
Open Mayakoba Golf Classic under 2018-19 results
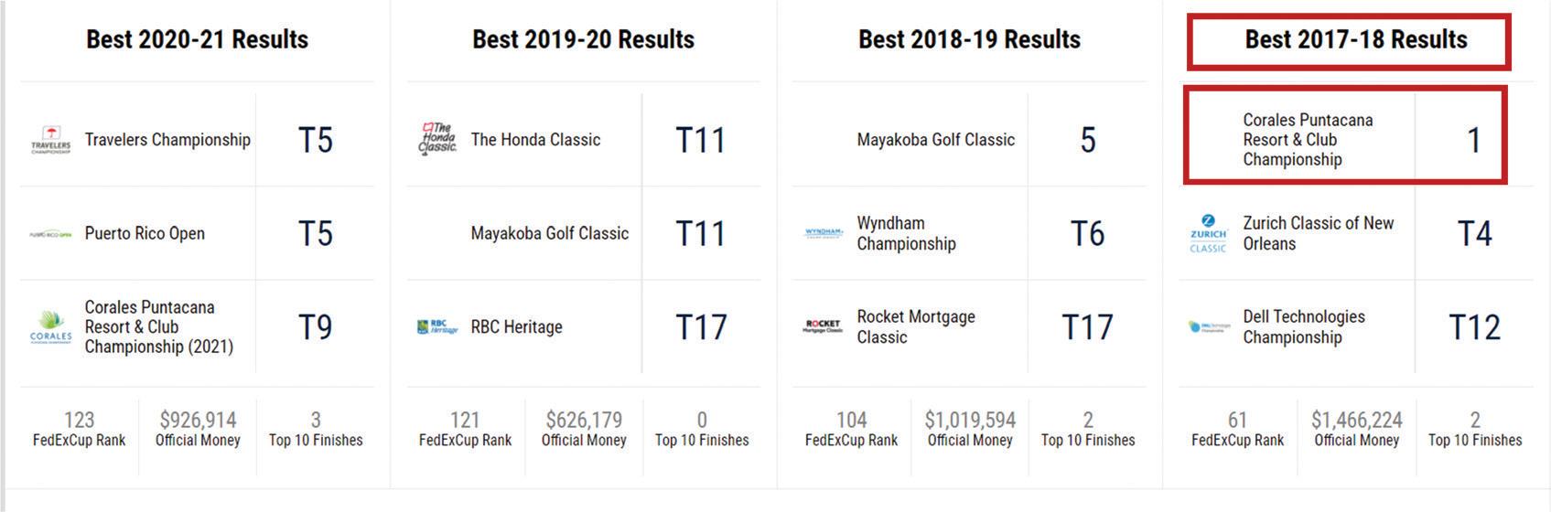point(935,140)
